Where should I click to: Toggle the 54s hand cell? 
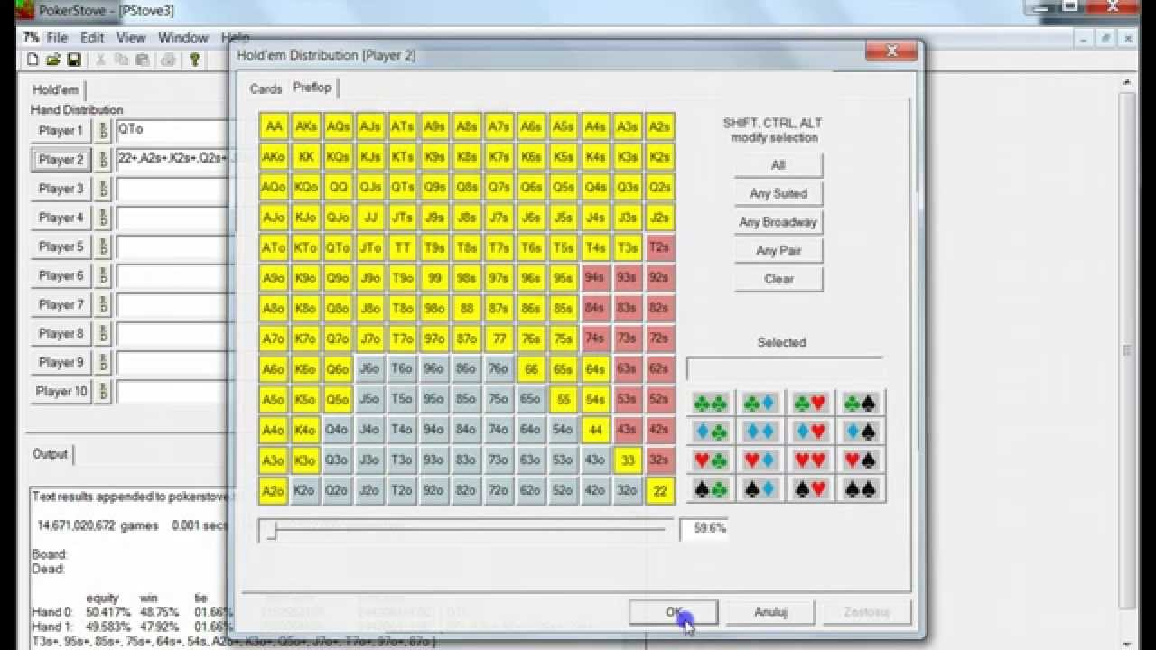point(595,399)
